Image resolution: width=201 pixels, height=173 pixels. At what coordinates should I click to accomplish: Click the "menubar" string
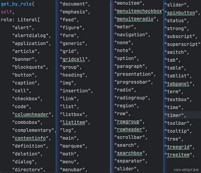tap(73, 170)
